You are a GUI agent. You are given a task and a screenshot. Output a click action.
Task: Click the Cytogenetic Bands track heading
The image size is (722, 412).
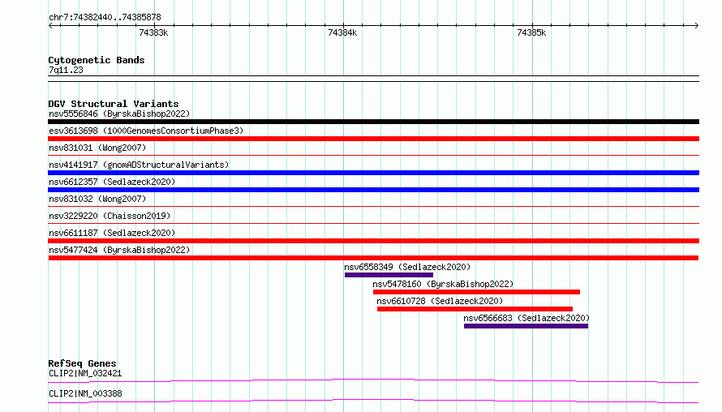97,60
